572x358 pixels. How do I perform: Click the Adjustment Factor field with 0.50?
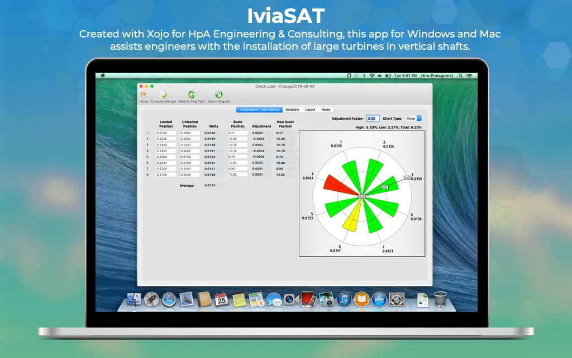[373, 119]
